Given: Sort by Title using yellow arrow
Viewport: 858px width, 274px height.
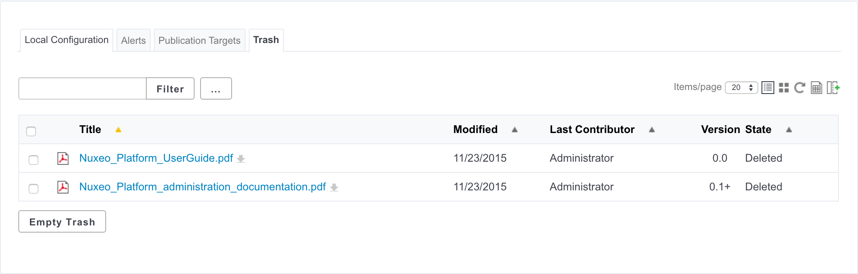Looking at the screenshot, I should [x=118, y=129].
